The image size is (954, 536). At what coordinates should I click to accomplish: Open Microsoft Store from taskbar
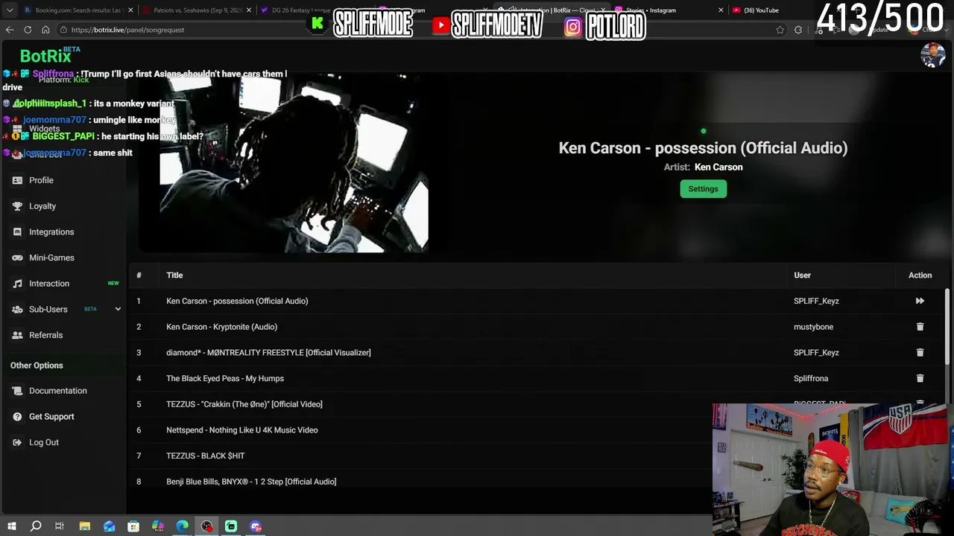coord(133,526)
